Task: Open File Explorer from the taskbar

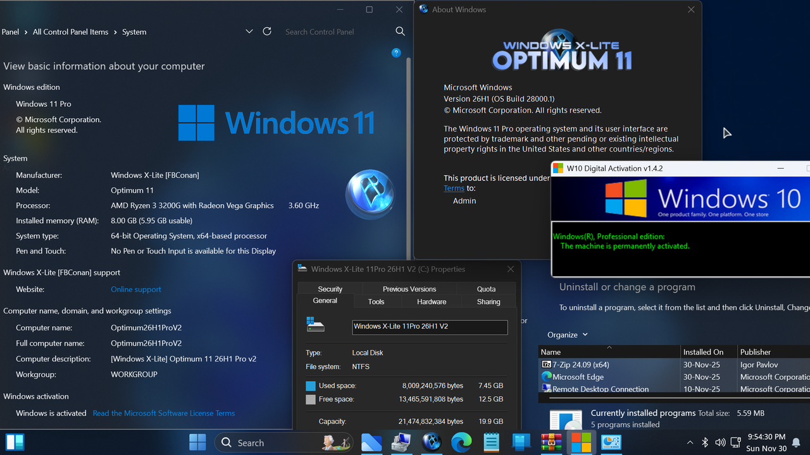Action: [x=371, y=442]
